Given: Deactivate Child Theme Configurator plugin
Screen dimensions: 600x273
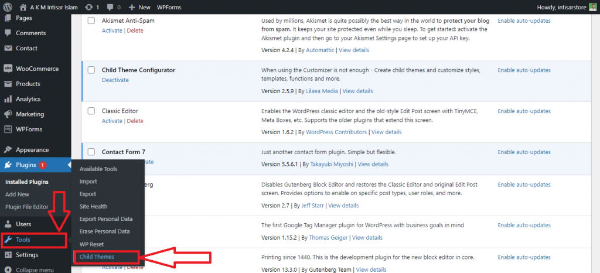Looking at the screenshot, I should pos(115,80).
